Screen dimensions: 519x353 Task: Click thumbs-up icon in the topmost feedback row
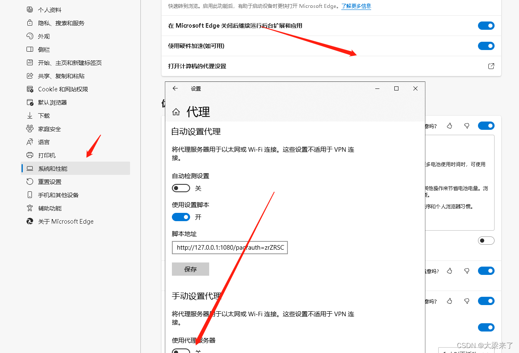click(x=450, y=126)
